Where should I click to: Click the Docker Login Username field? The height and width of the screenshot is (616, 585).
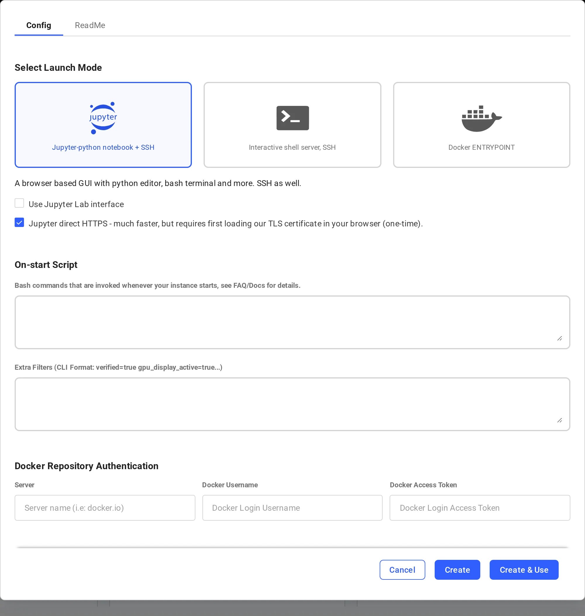[x=292, y=508]
